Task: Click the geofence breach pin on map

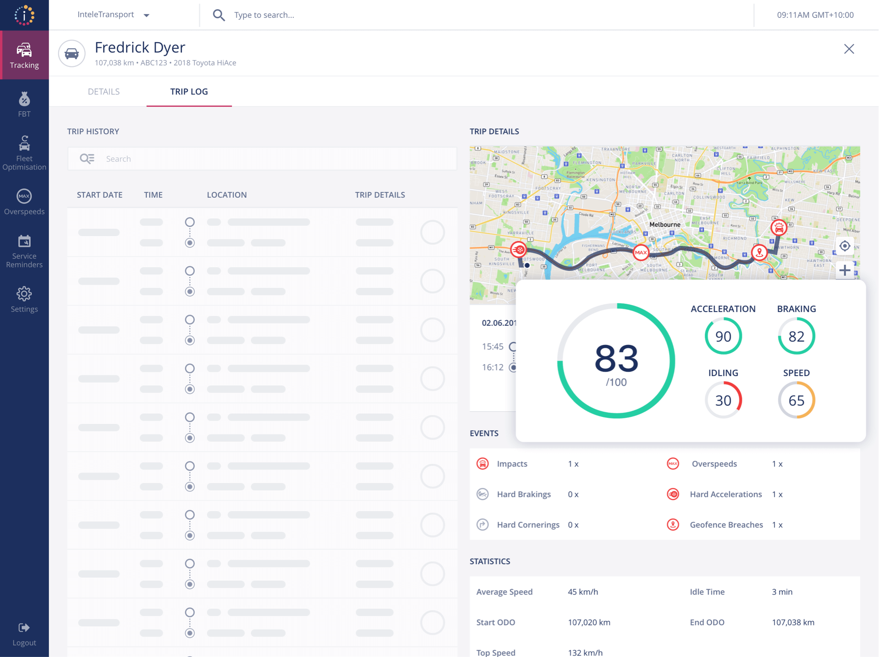Action: (x=759, y=252)
